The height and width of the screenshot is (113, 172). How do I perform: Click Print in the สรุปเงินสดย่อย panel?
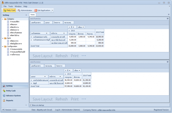click(75, 56)
